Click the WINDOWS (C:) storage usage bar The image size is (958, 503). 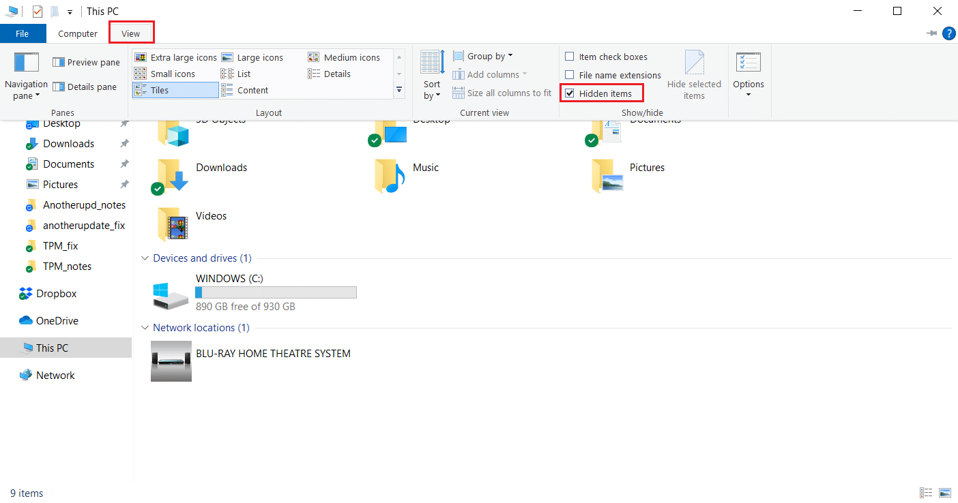[276, 292]
